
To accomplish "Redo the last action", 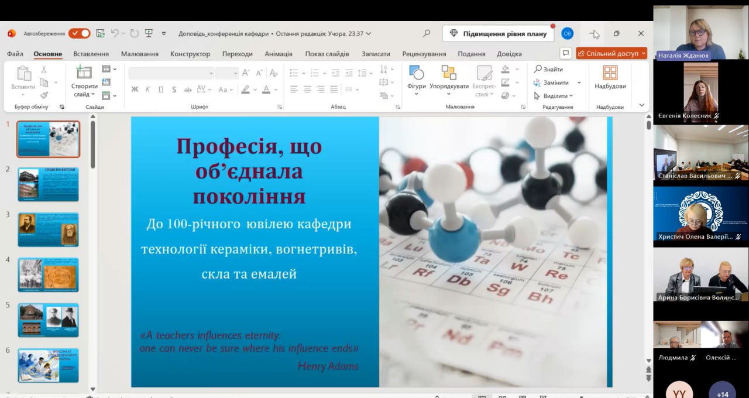I will pyautogui.click(x=134, y=33).
